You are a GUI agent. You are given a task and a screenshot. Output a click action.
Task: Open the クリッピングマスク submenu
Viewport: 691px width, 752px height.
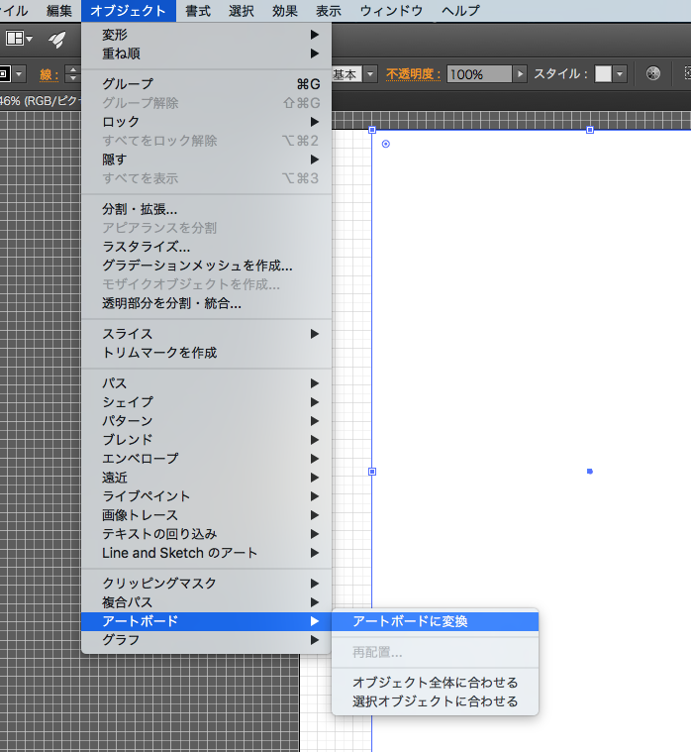(207, 584)
